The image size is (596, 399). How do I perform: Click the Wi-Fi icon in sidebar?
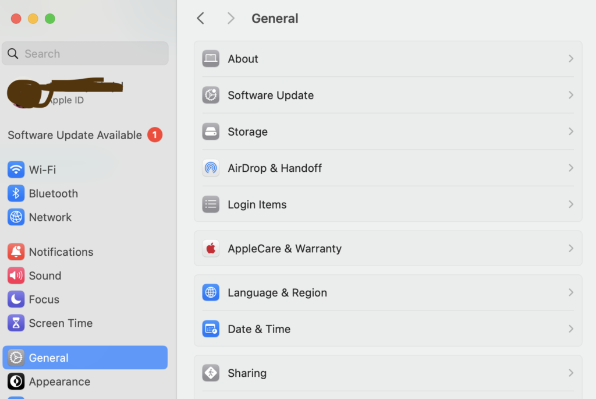click(x=16, y=170)
